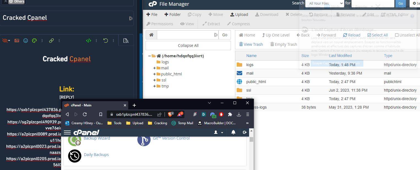Click the cPanel page scrollbar thumb
420x170 pixels.
(x=251, y=139)
